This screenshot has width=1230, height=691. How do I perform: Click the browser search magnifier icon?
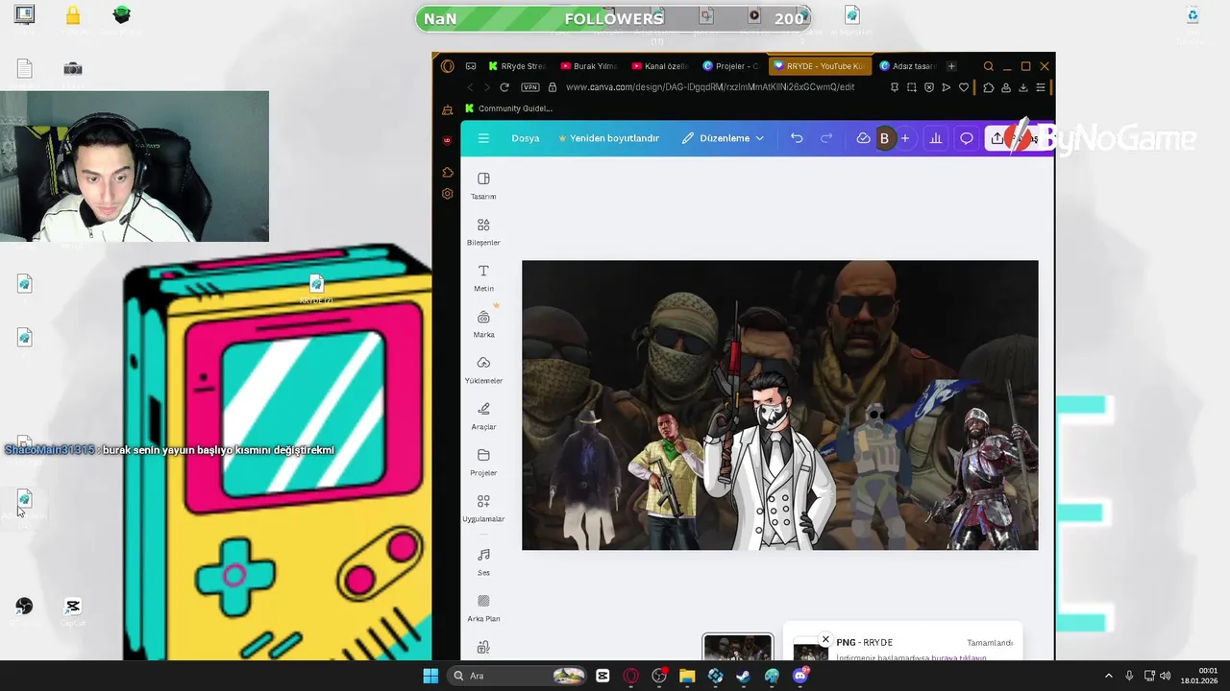(988, 66)
